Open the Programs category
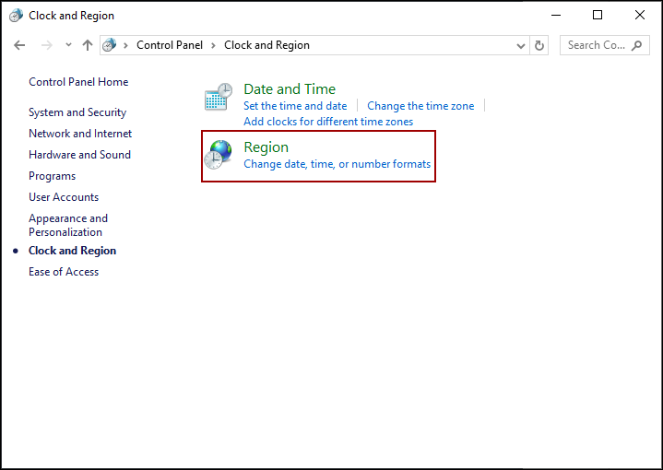This screenshot has width=663, height=470. pyautogui.click(x=52, y=176)
